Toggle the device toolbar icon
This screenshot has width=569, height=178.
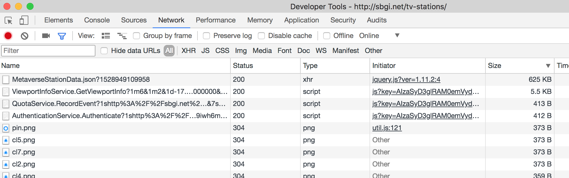pos(24,20)
